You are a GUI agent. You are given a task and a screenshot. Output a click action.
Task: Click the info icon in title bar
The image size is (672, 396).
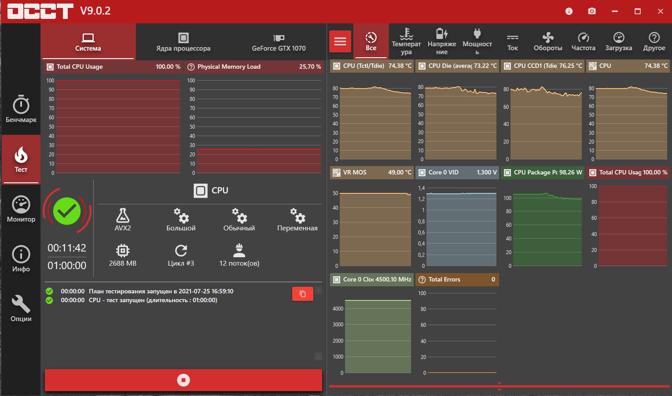(x=569, y=11)
